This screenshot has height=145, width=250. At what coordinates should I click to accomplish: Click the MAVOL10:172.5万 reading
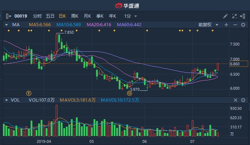coord(120,100)
